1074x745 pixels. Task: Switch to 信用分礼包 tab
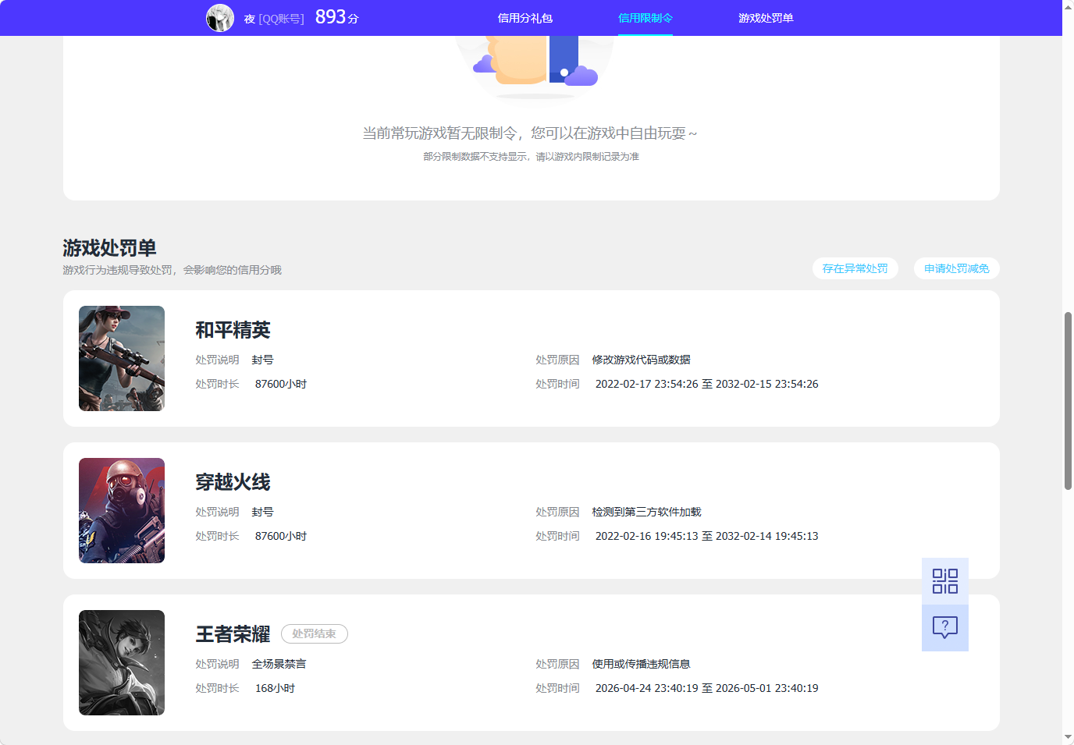coord(525,18)
